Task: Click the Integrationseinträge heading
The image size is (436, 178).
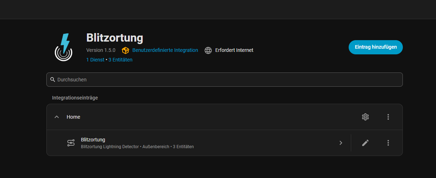Action: pos(75,97)
